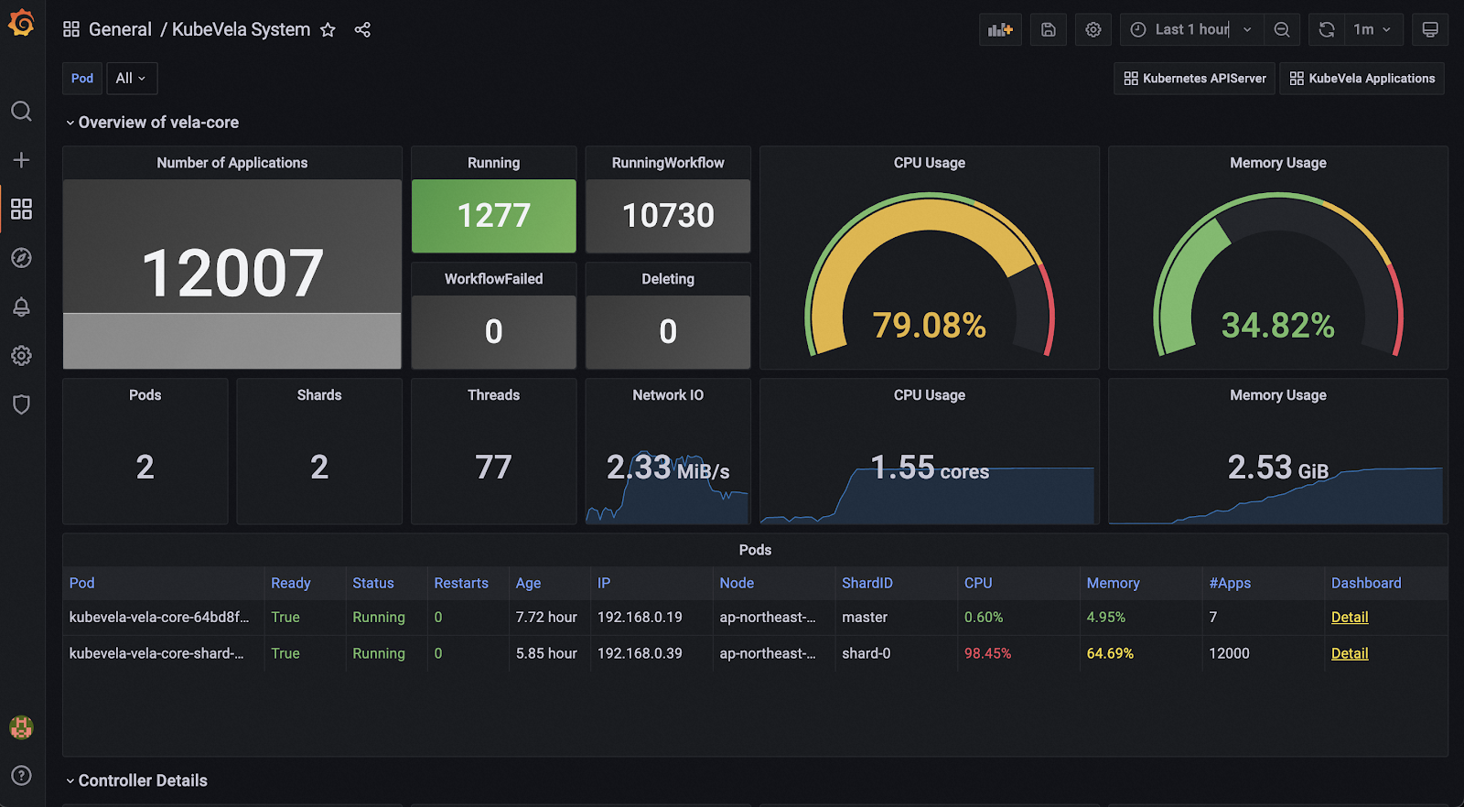Open the Pod variable All dropdown
Viewport: 1464px width, 807px height.
pos(132,79)
